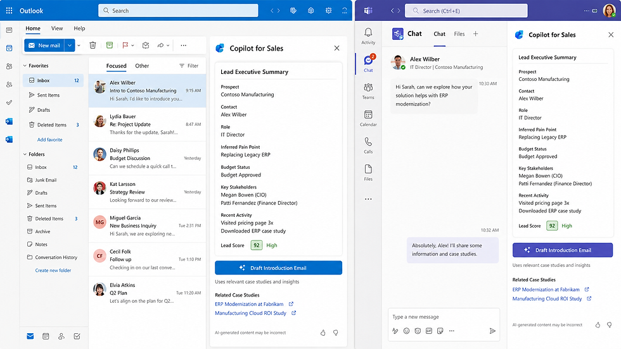621x349 pixels.
Task: Click thumbs up in Teams Copilot pane
Action: coord(598,325)
